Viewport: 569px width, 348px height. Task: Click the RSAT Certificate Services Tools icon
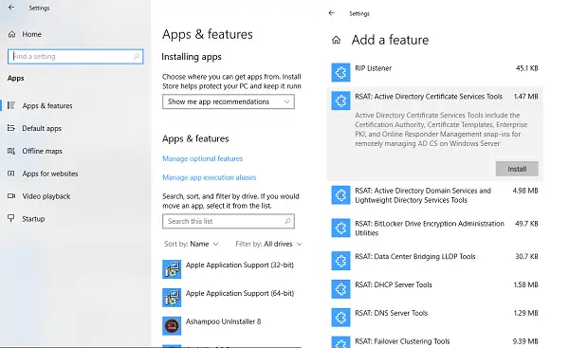[340, 101]
